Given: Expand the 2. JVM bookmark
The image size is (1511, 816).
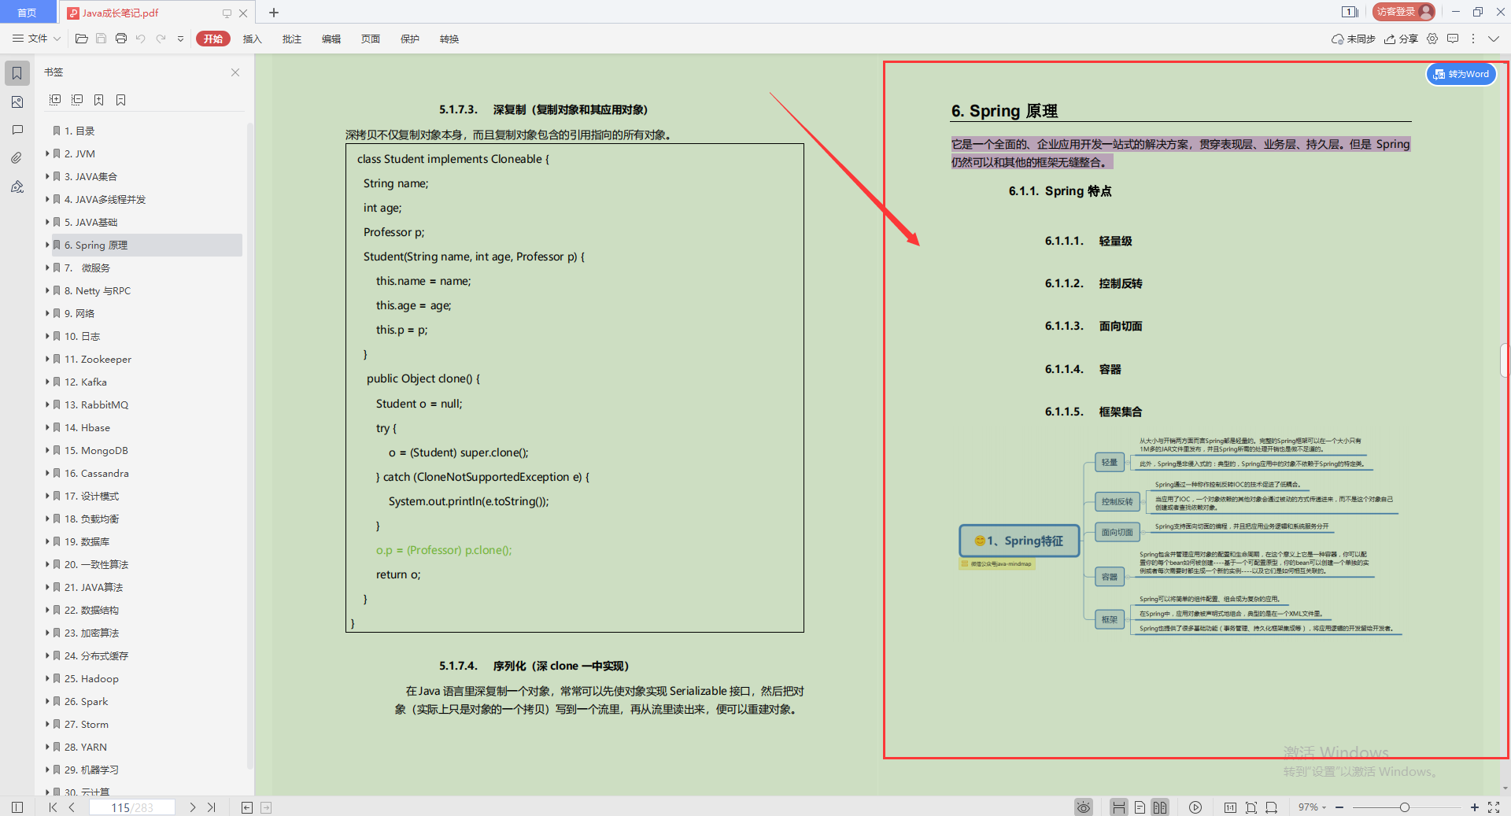Looking at the screenshot, I should click(47, 153).
